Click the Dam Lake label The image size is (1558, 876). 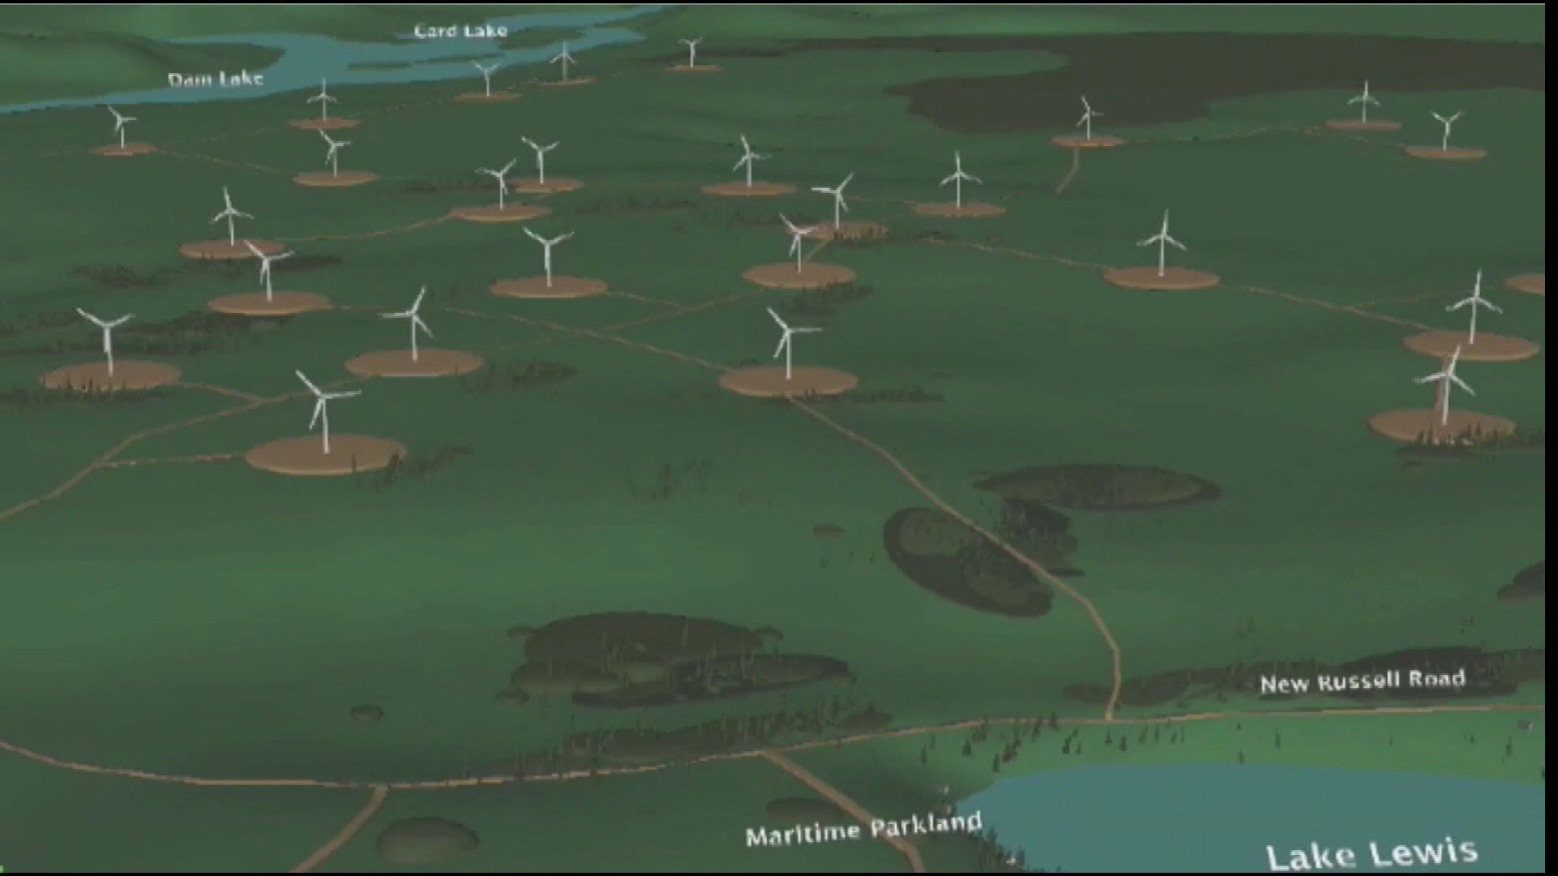(x=215, y=79)
